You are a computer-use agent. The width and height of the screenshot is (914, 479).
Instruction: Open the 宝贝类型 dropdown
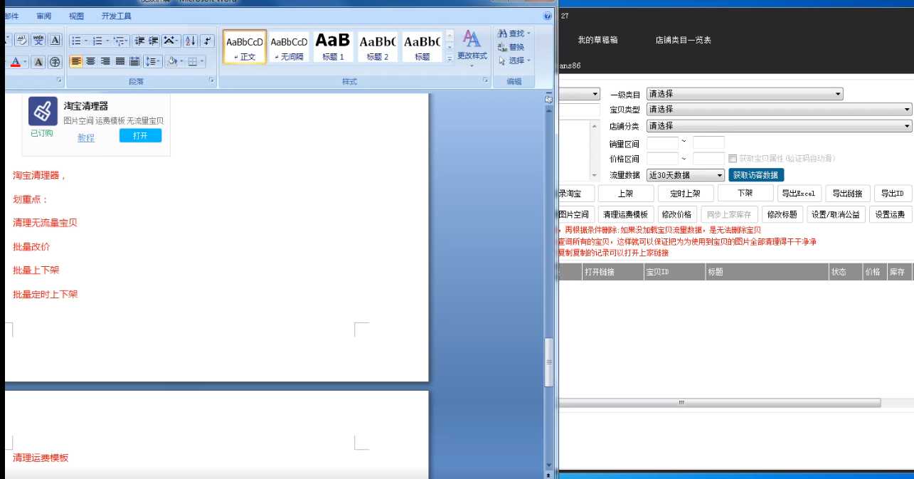point(779,110)
